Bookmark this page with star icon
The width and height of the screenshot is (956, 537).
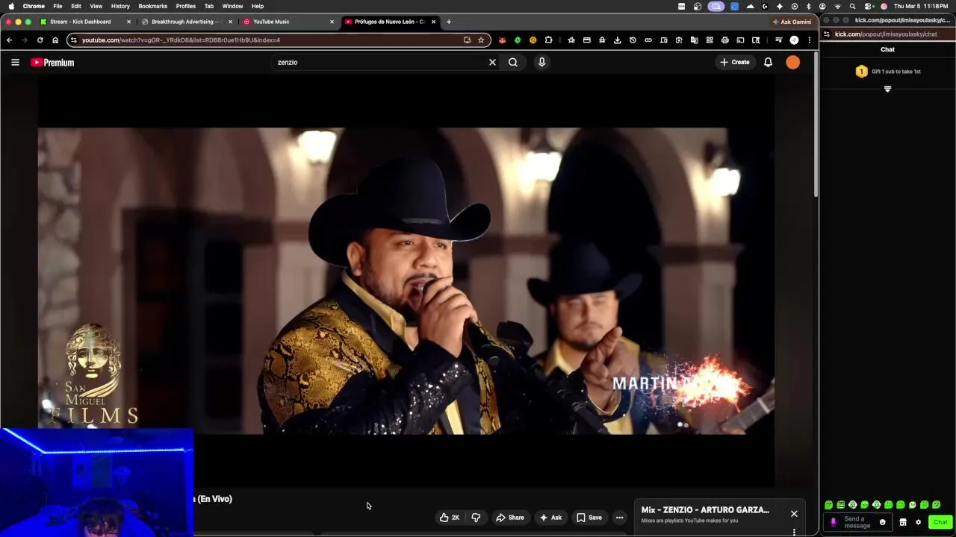(x=481, y=40)
